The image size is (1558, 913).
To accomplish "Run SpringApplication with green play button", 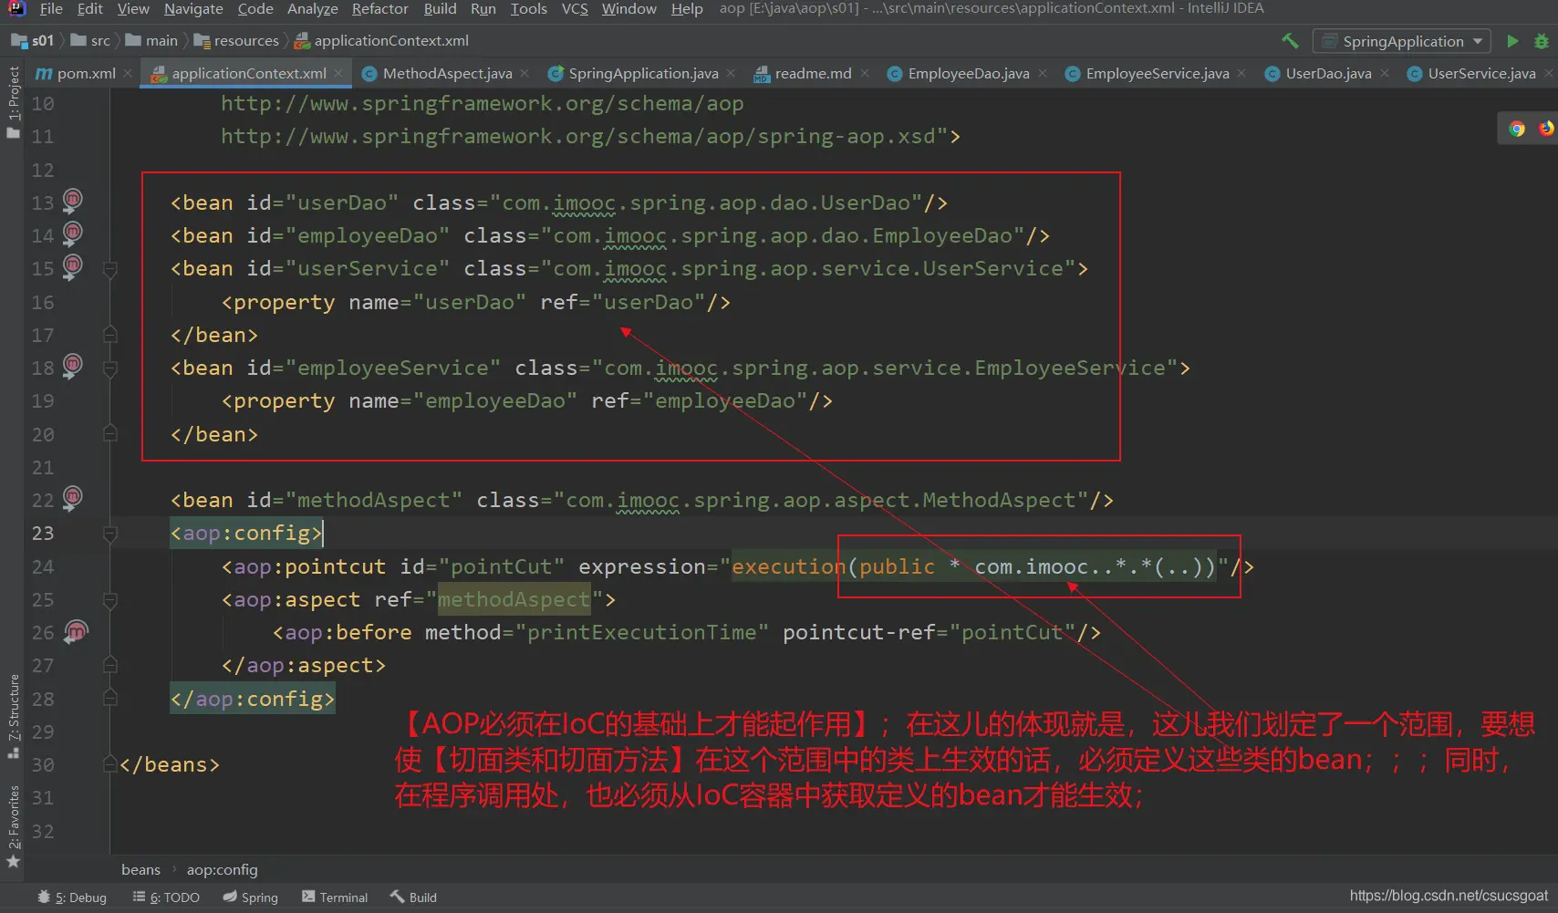I will click(x=1512, y=41).
